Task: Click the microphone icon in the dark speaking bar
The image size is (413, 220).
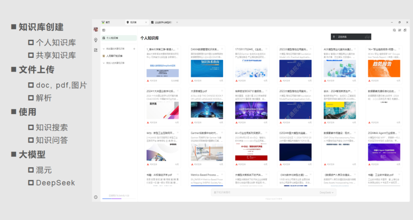Action: (x=334, y=37)
